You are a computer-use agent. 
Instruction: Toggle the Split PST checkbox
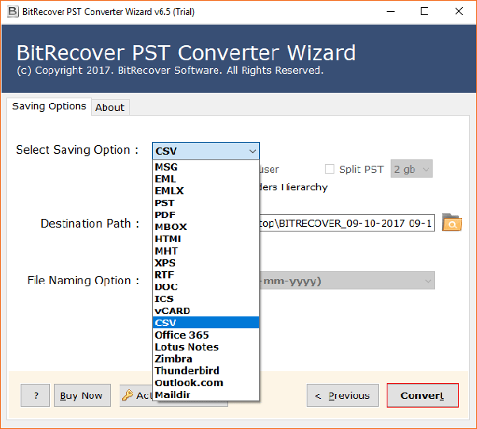pos(330,169)
